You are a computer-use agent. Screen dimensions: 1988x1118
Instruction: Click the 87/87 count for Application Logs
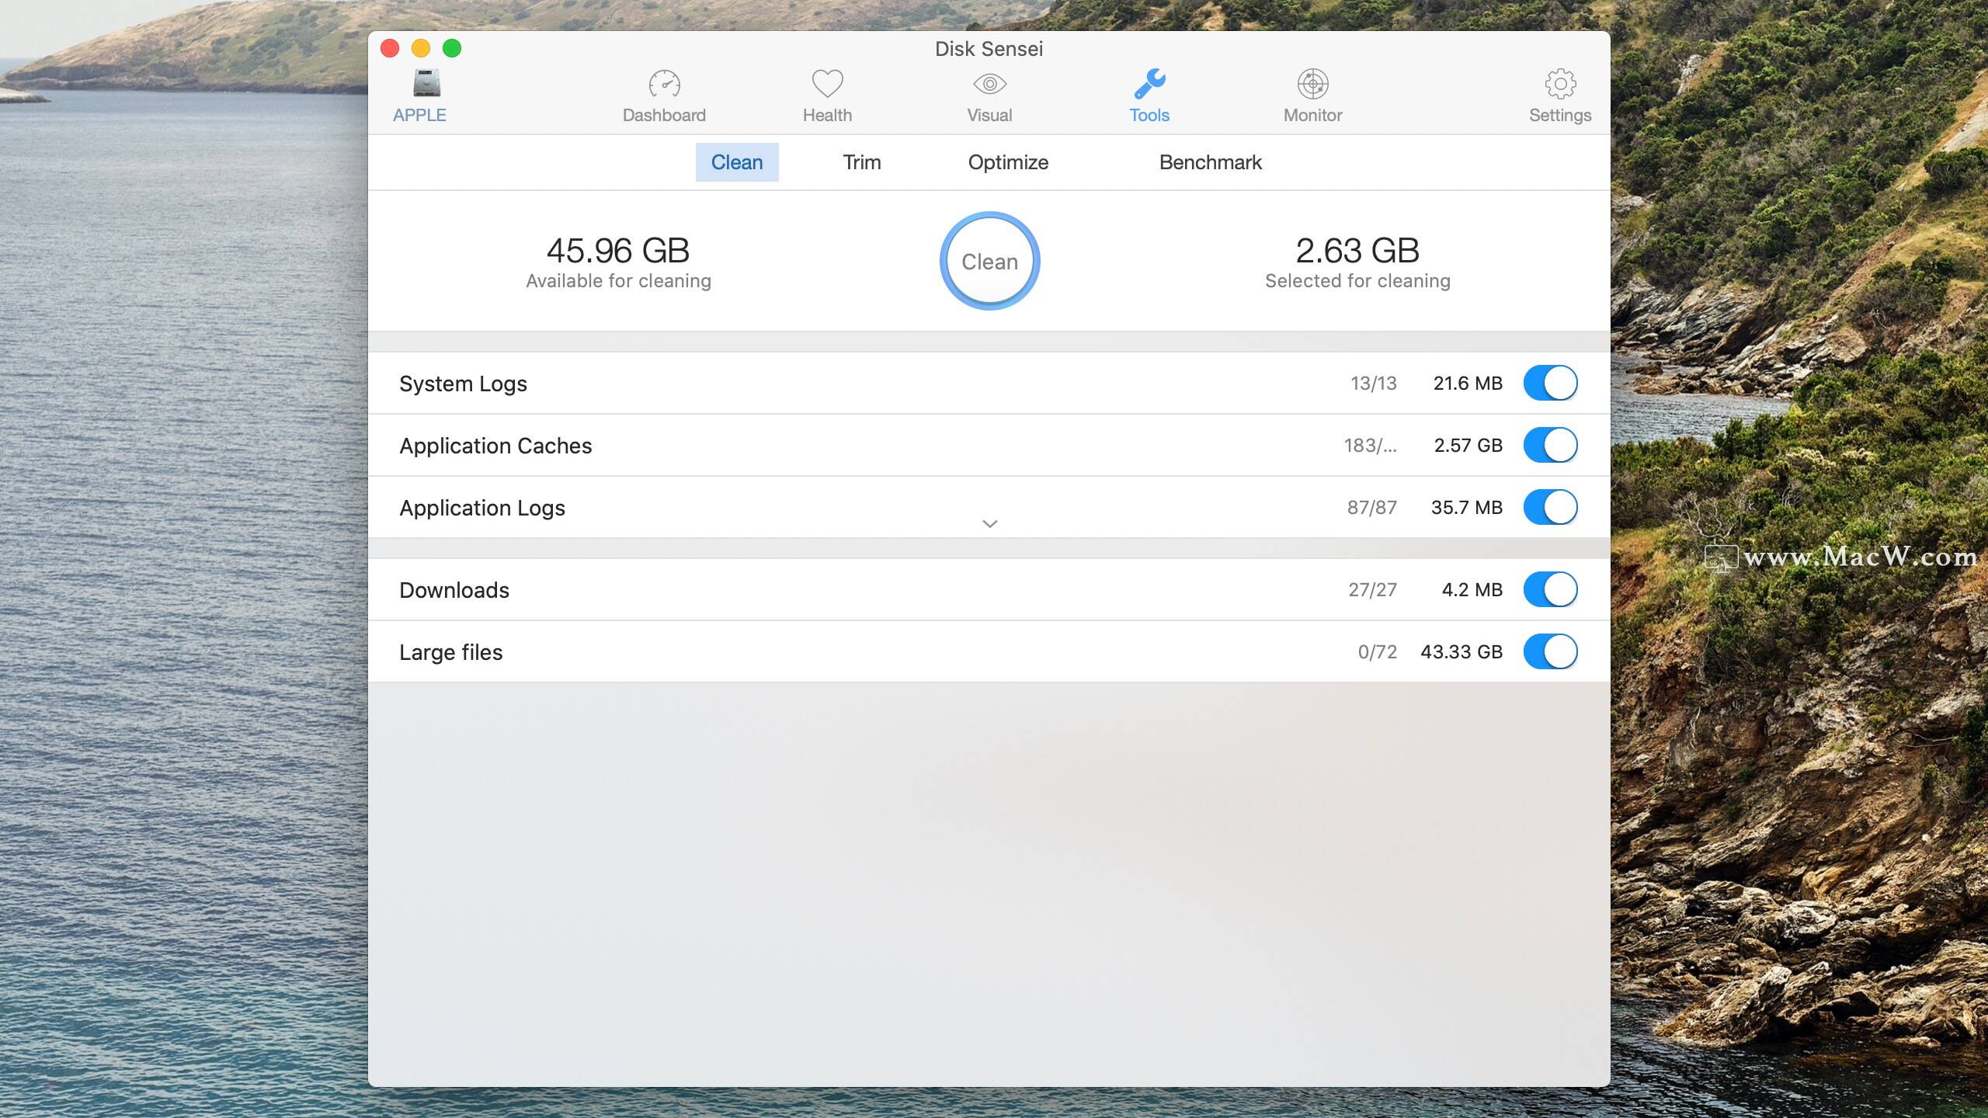click(x=1371, y=507)
